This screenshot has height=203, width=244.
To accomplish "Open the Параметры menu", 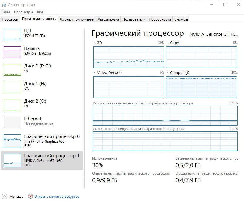I will [23, 12].
